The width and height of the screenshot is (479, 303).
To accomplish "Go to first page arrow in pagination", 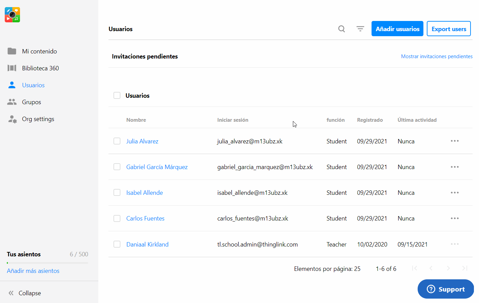I will [x=414, y=268].
